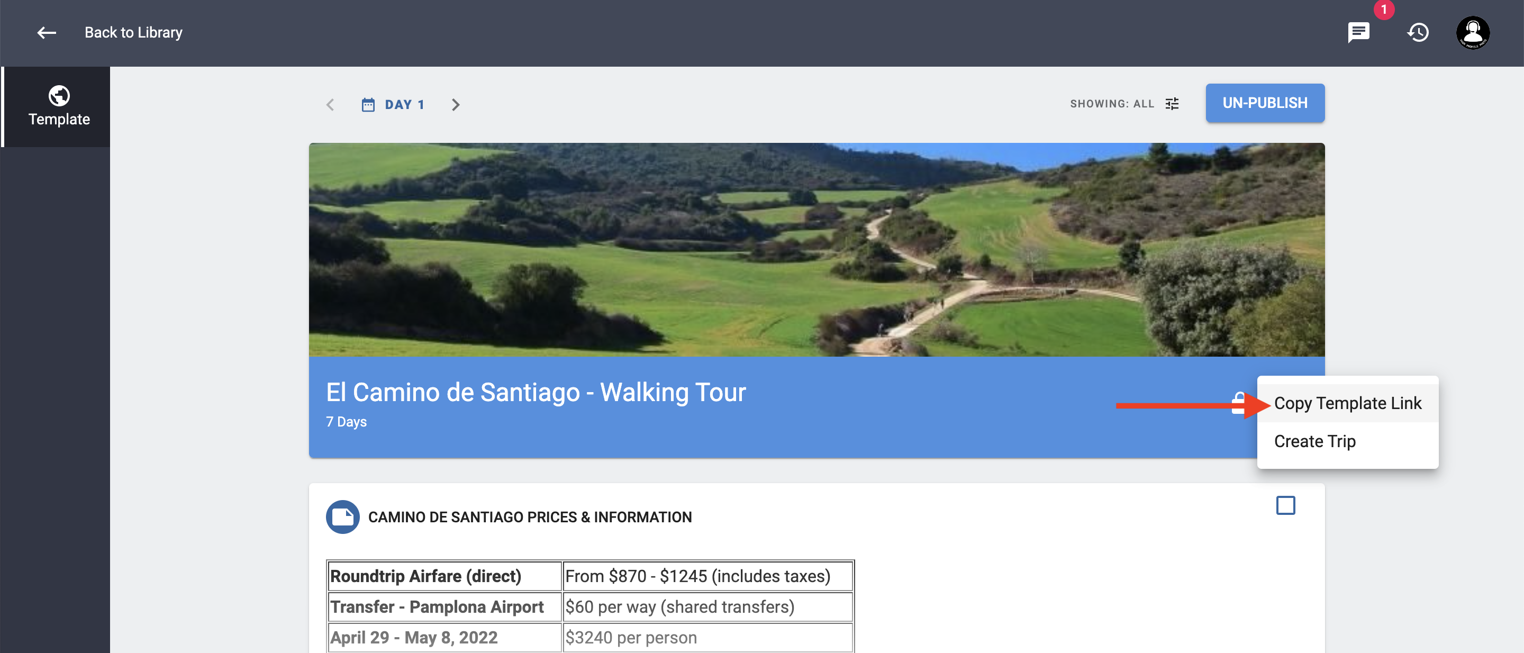This screenshot has width=1524, height=653.
Task: Open the history clock icon
Action: [1418, 32]
